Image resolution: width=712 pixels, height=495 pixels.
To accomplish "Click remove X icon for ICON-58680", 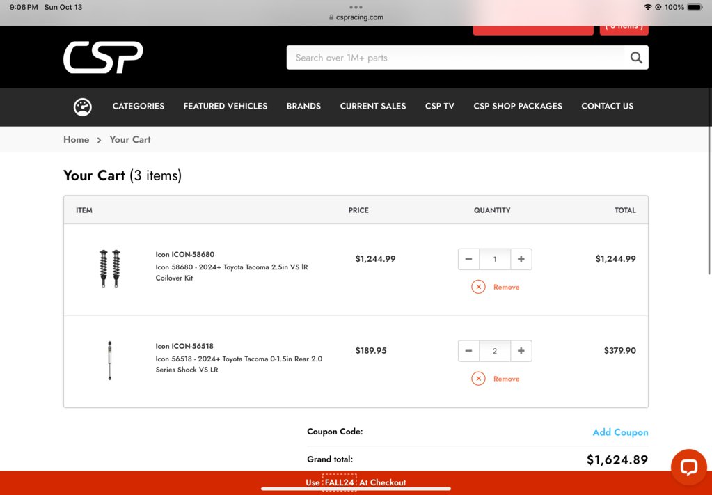I will click(x=478, y=287).
